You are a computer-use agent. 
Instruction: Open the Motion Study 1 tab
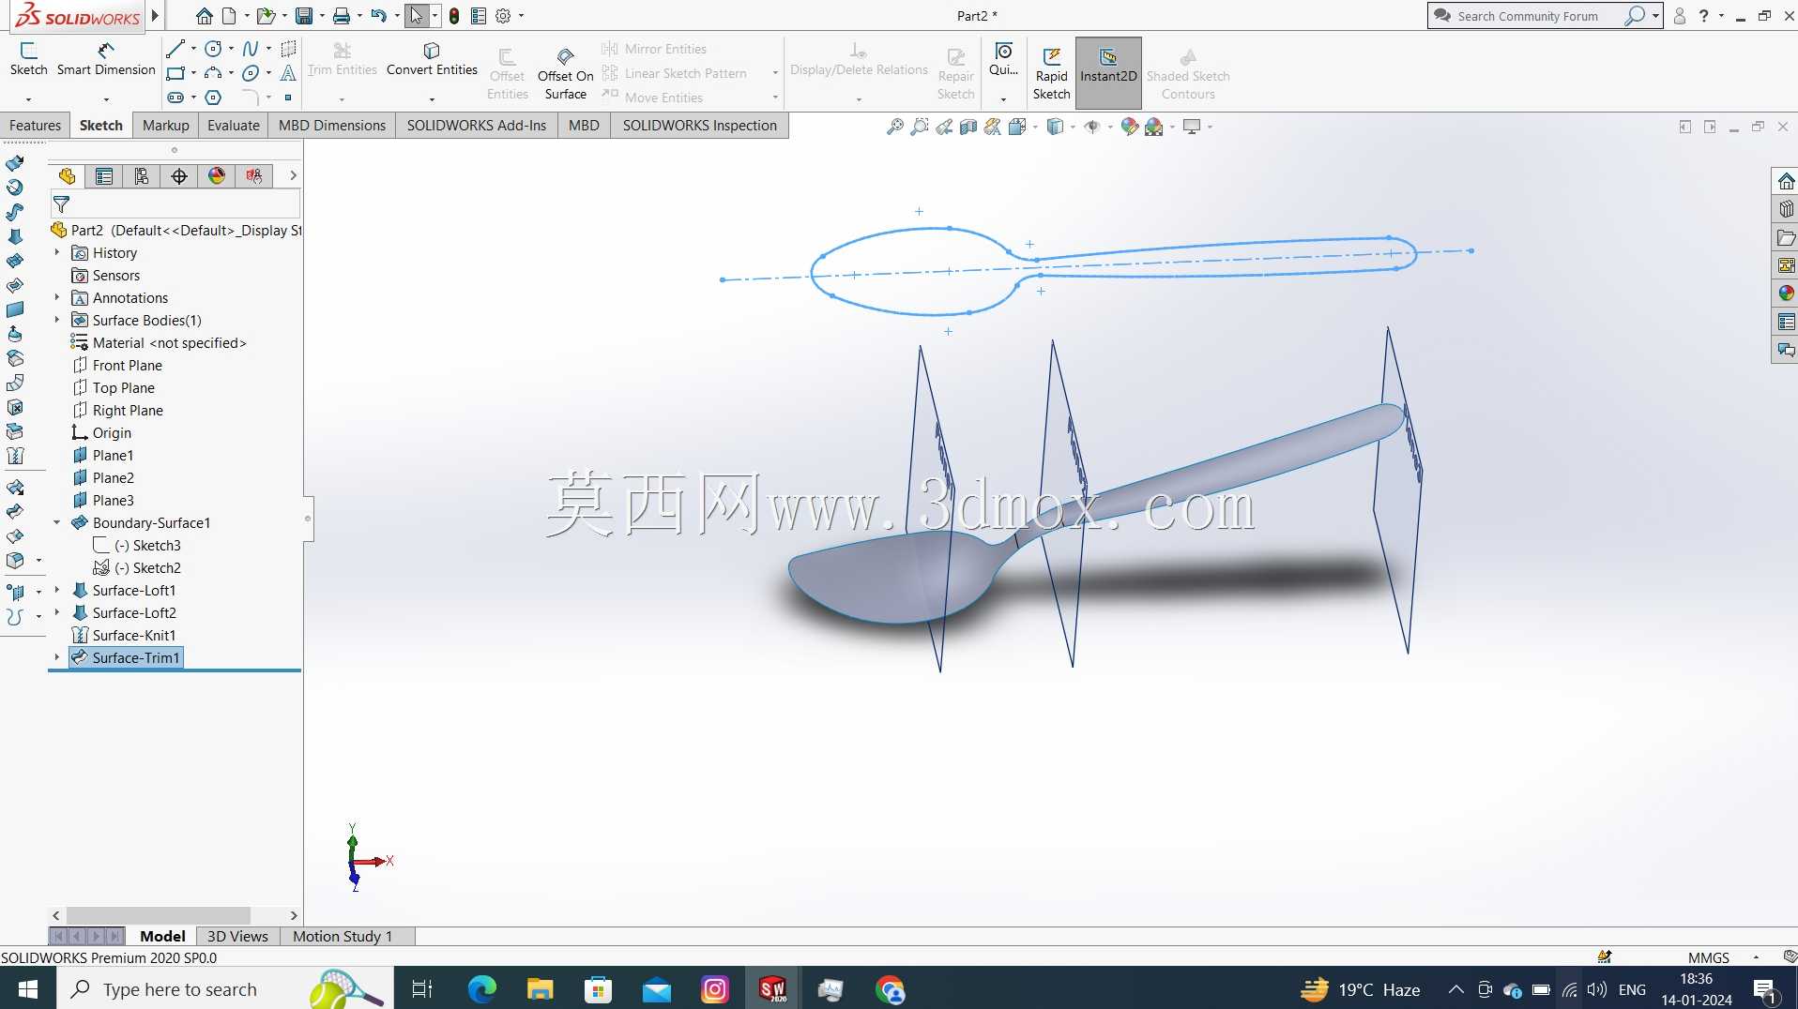(343, 936)
